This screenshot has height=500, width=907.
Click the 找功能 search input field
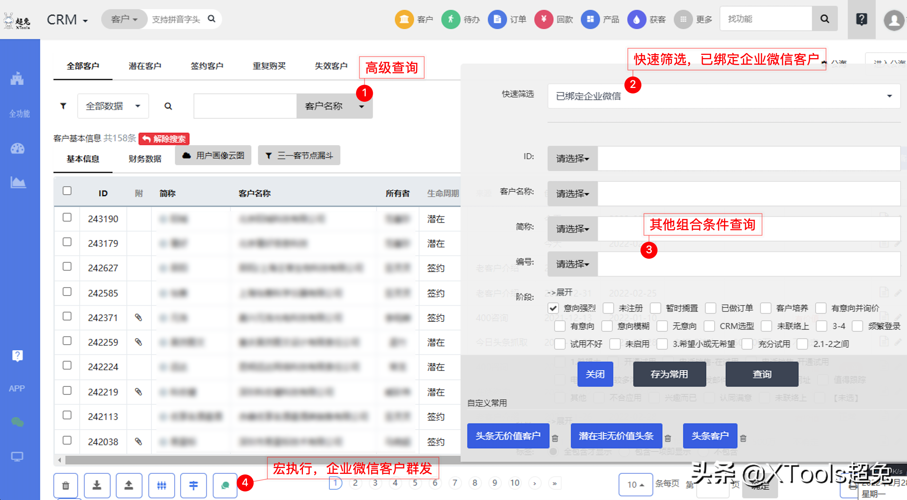coord(766,19)
